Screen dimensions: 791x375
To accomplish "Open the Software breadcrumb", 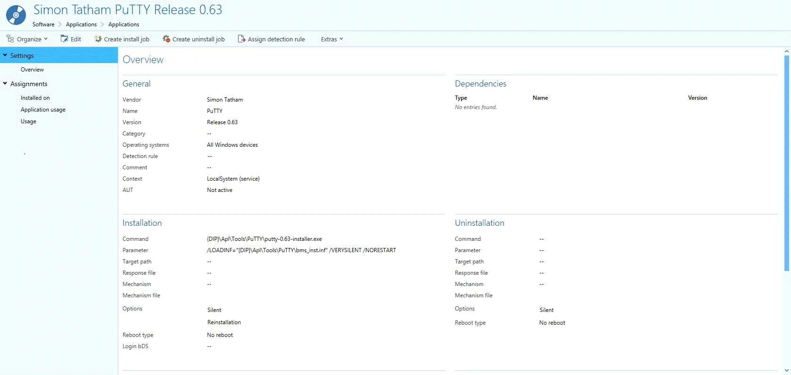I will (x=43, y=24).
